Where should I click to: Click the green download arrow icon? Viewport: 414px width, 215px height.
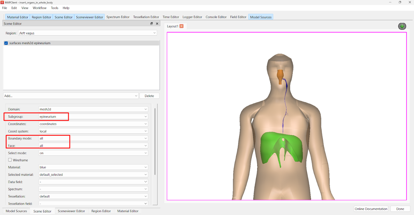(402, 26)
